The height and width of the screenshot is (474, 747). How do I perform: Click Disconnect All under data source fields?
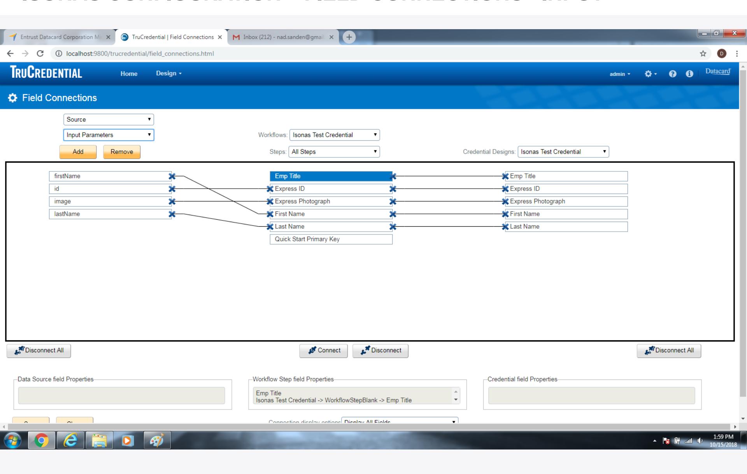tap(39, 351)
